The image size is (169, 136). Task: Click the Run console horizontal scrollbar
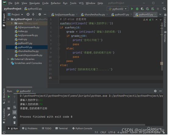[83, 125]
